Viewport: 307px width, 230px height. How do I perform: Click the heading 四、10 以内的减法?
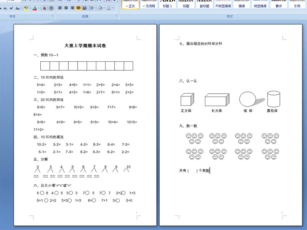point(48,137)
